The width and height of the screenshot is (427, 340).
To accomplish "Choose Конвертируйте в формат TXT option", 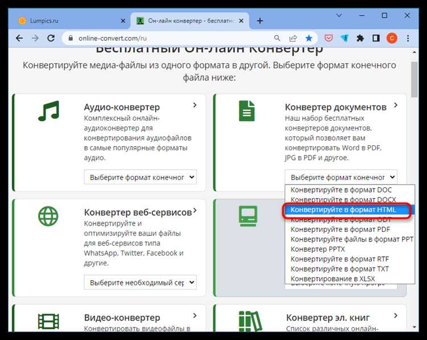I will click(350, 269).
